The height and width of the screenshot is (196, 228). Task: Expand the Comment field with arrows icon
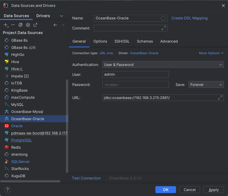click(x=164, y=28)
